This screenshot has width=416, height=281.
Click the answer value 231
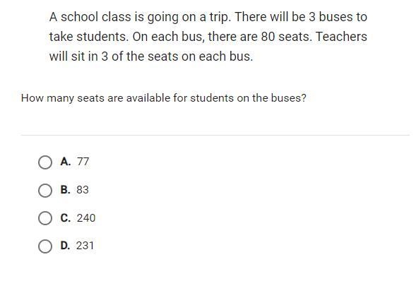click(x=85, y=246)
